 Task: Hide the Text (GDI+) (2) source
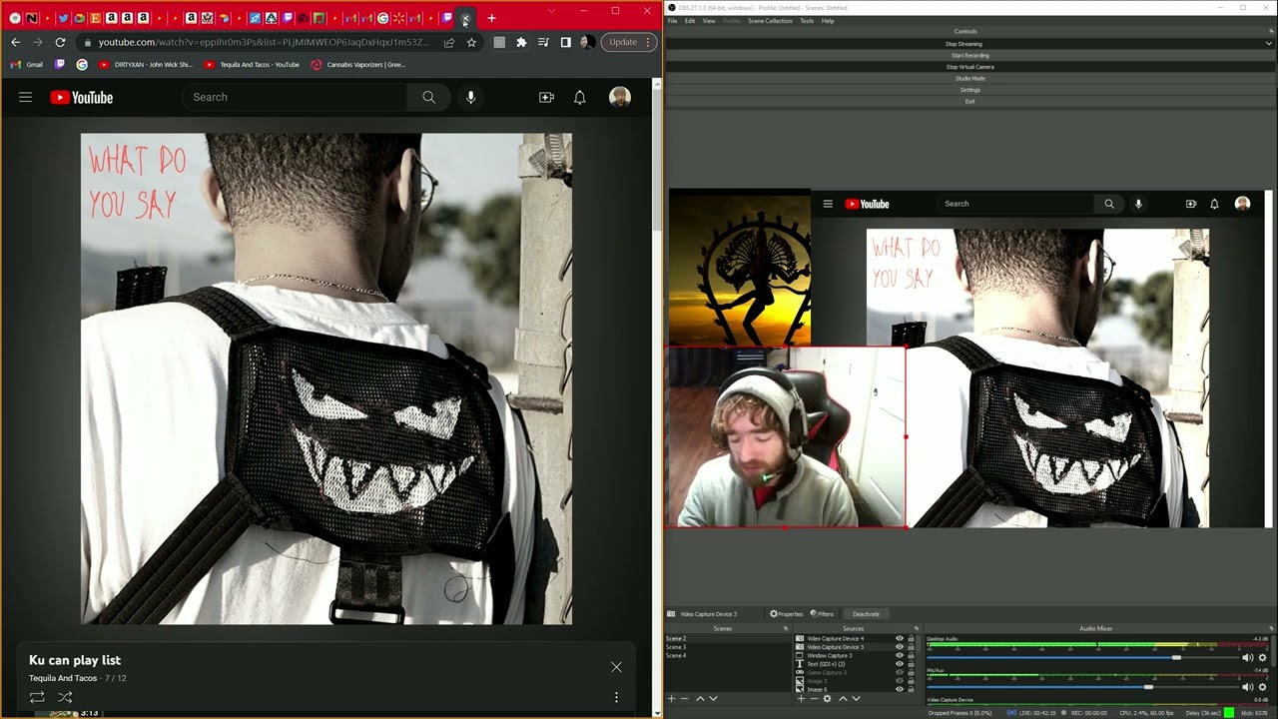click(900, 664)
